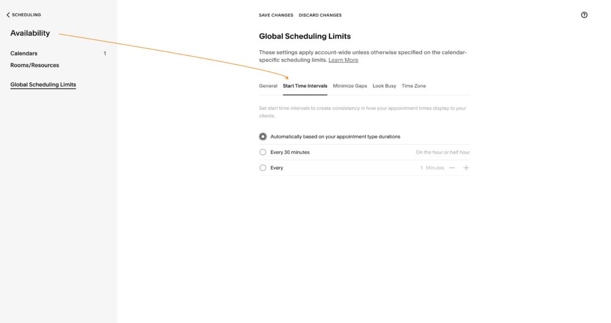Go to the Minimize Gaps tab
Image resolution: width=611 pixels, height=323 pixels.
pos(350,86)
